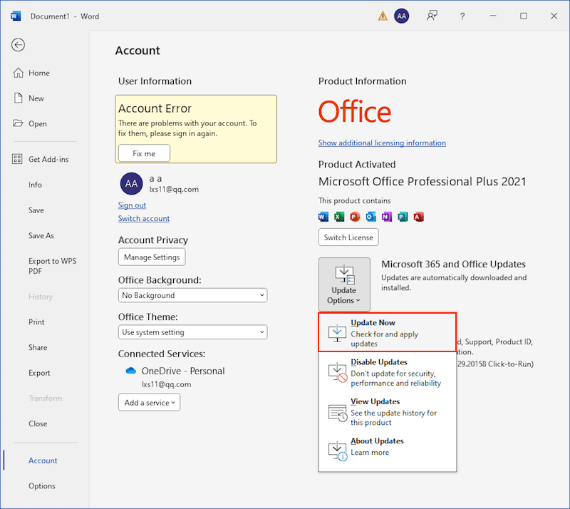Select the Word icon under product contains
This screenshot has width=570, height=509.
tap(322, 217)
